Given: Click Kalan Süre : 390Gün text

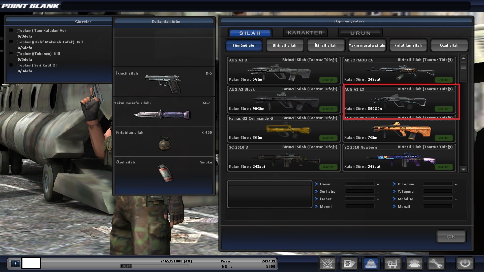Looking at the screenshot, I should click(x=363, y=109).
